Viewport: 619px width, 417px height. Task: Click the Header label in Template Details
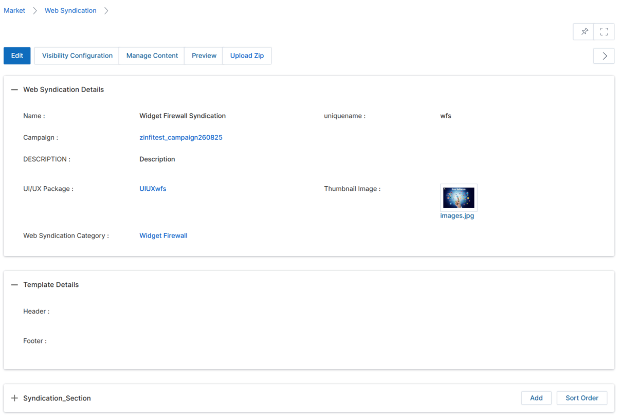pyautogui.click(x=37, y=311)
